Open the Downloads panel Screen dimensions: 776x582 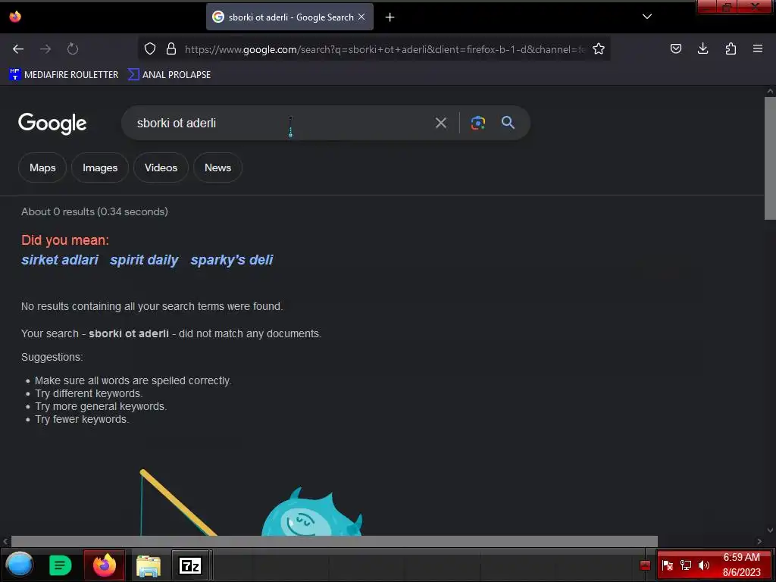click(x=702, y=49)
